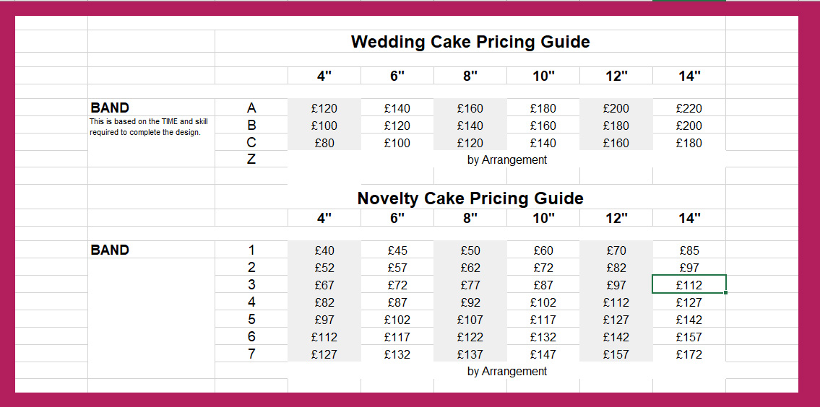Click wedding Band Z letter cell
This screenshot has width=820, height=407.
[x=251, y=159]
